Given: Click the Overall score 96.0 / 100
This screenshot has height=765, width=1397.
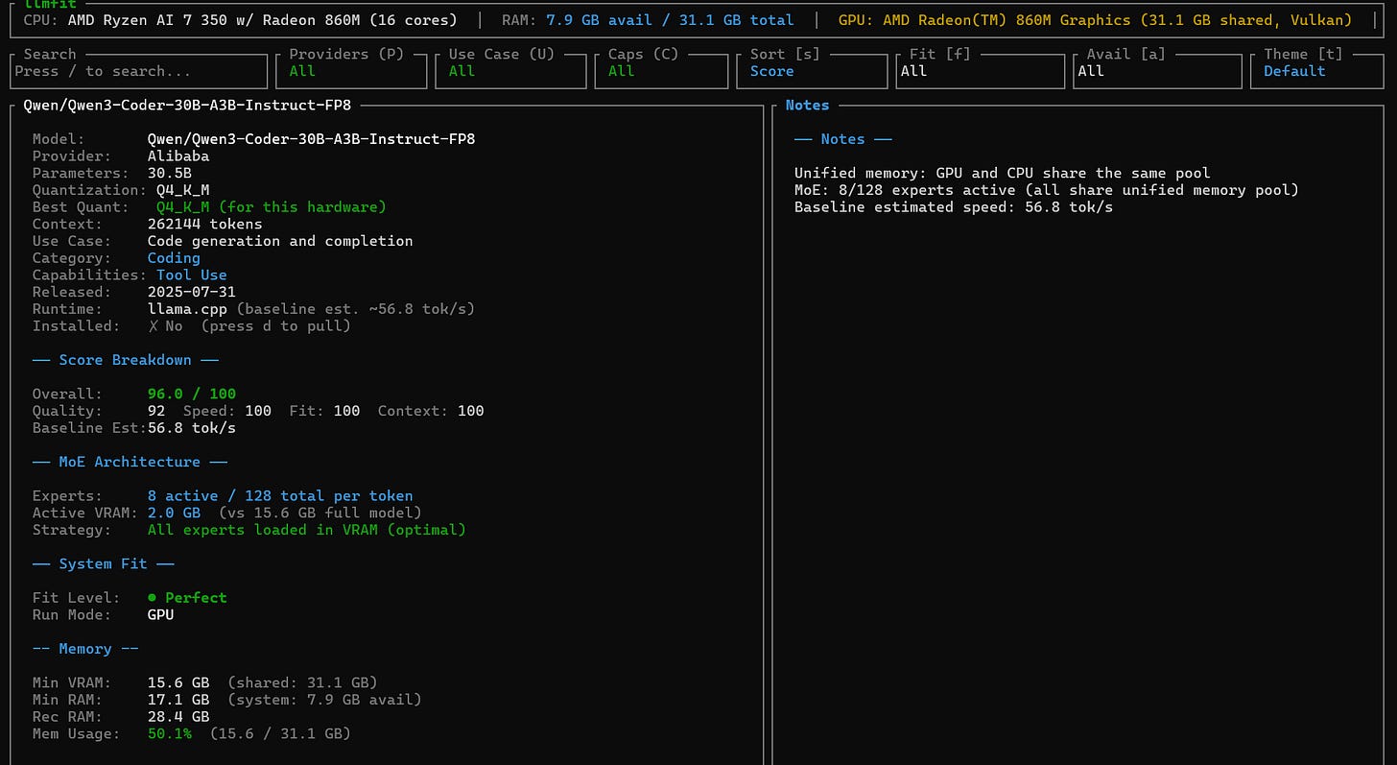Looking at the screenshot, I should pos(192,394).
